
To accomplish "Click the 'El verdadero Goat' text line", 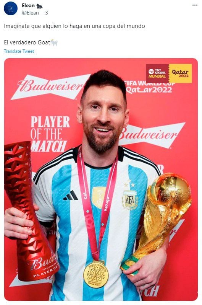I will pos(27,42).
